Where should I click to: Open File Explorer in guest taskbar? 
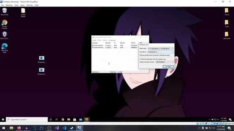point(69,119)
